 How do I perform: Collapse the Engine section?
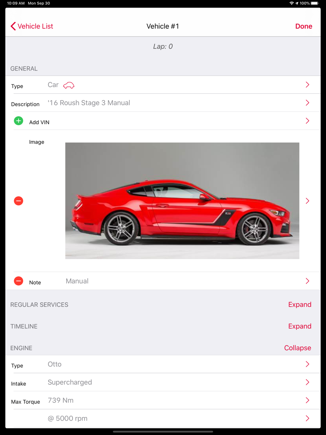pyautogui.click(x=298, y=348)
